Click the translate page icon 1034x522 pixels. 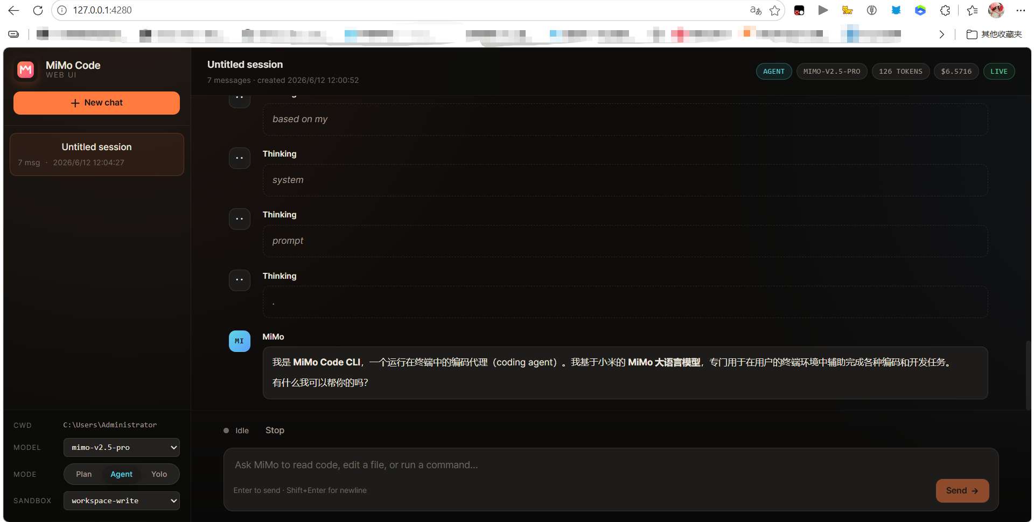[x=756, y=10]
